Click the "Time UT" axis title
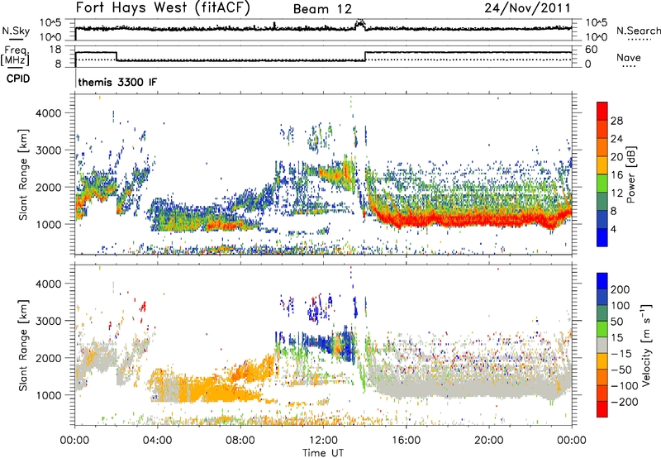Viewport: 661px width, 458px height. coord(323,453)
